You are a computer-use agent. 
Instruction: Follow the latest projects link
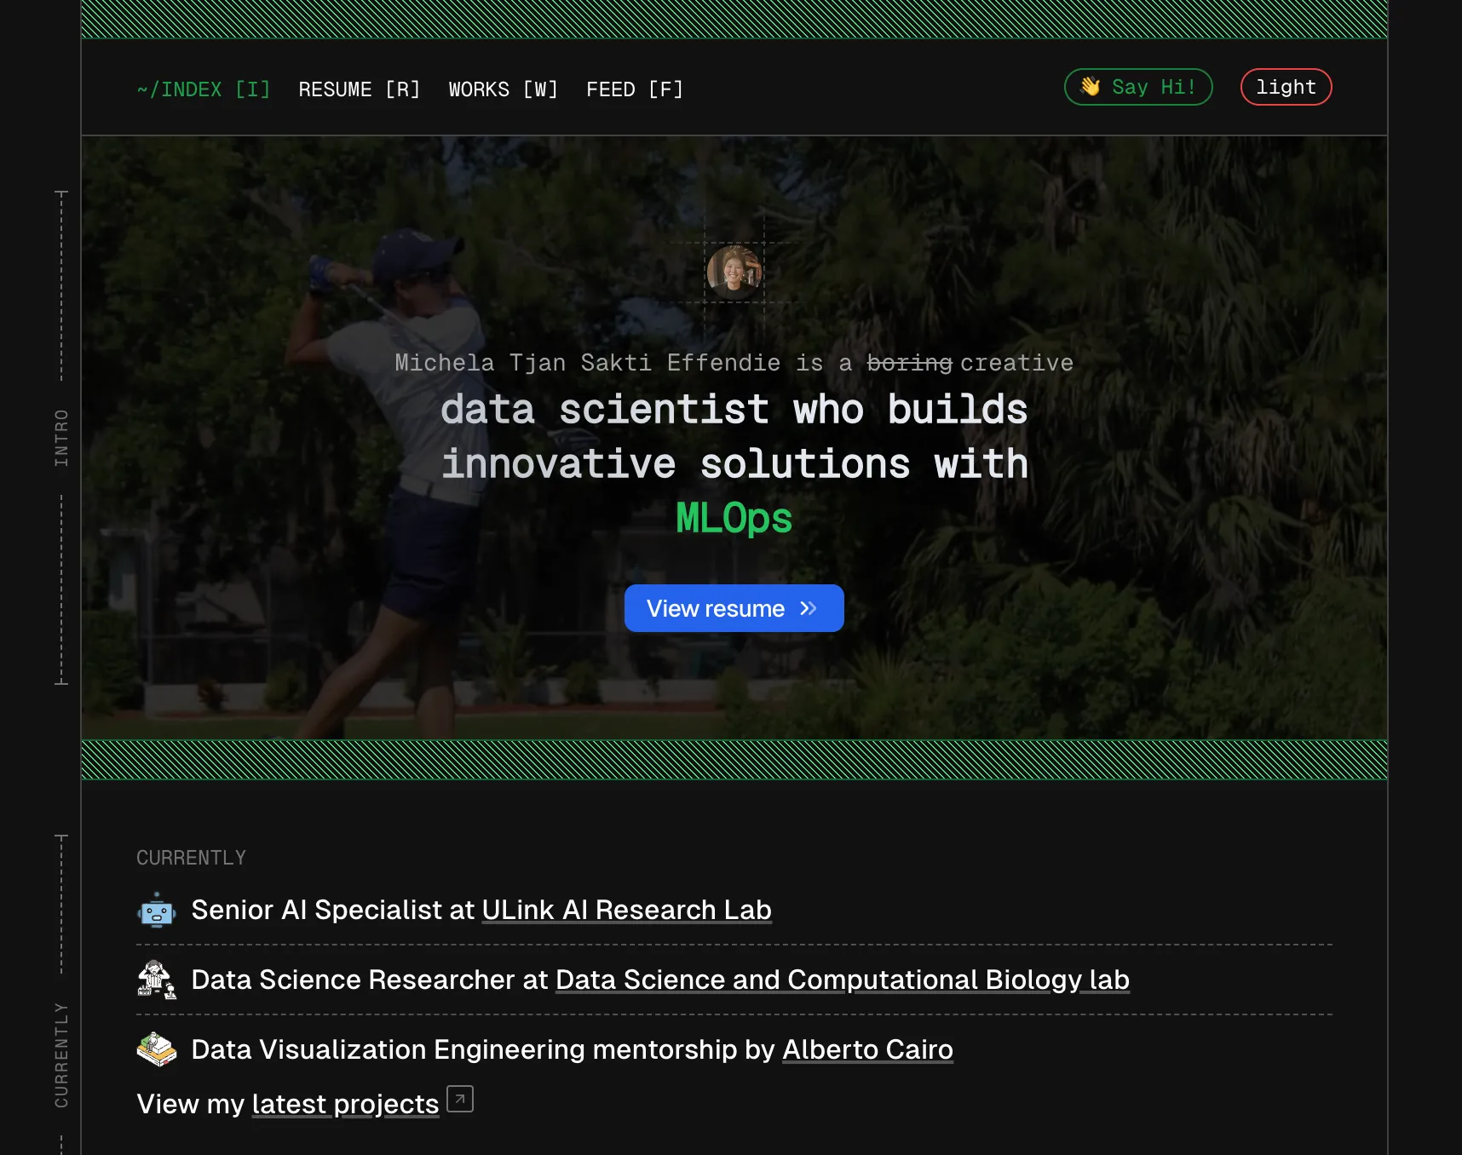pos(345,1105)
